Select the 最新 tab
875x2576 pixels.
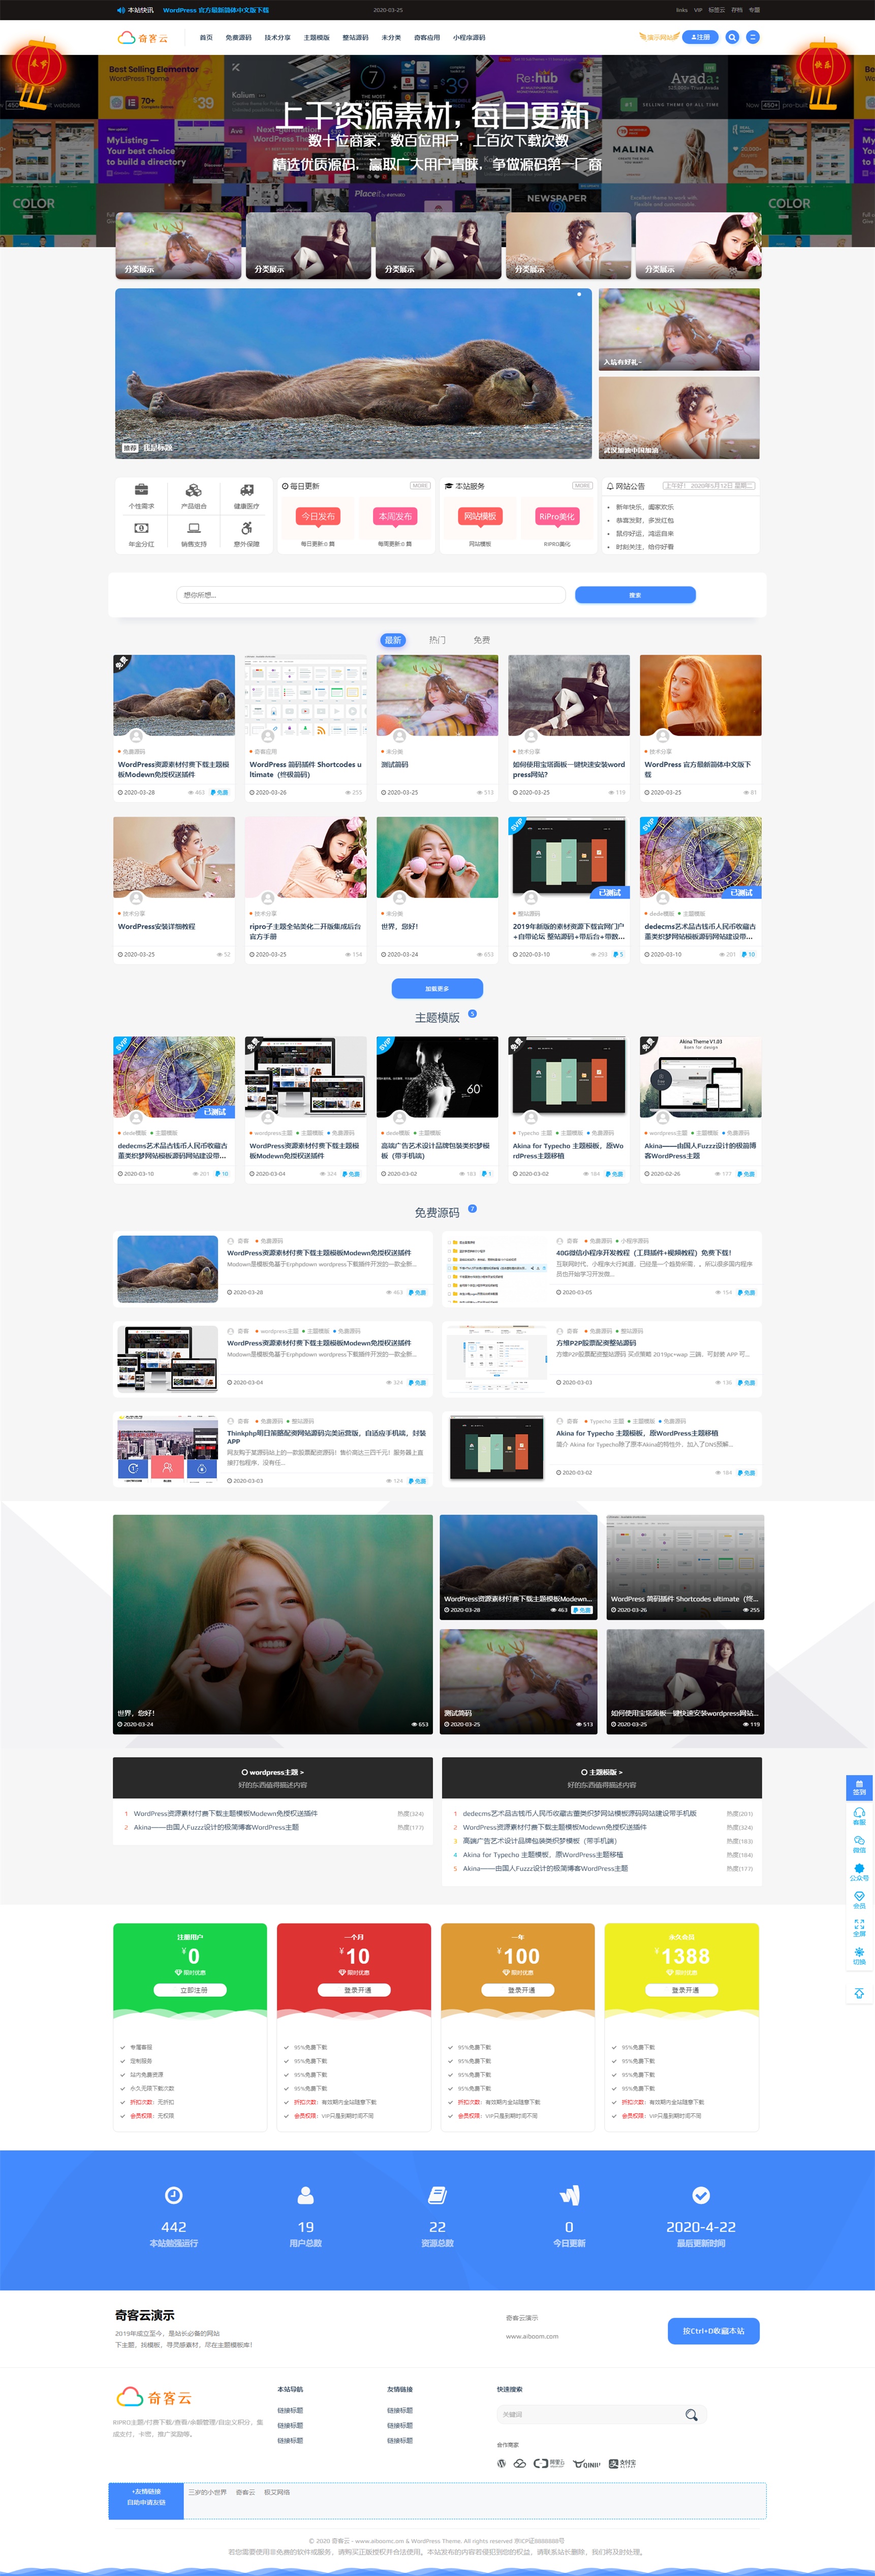393,640
